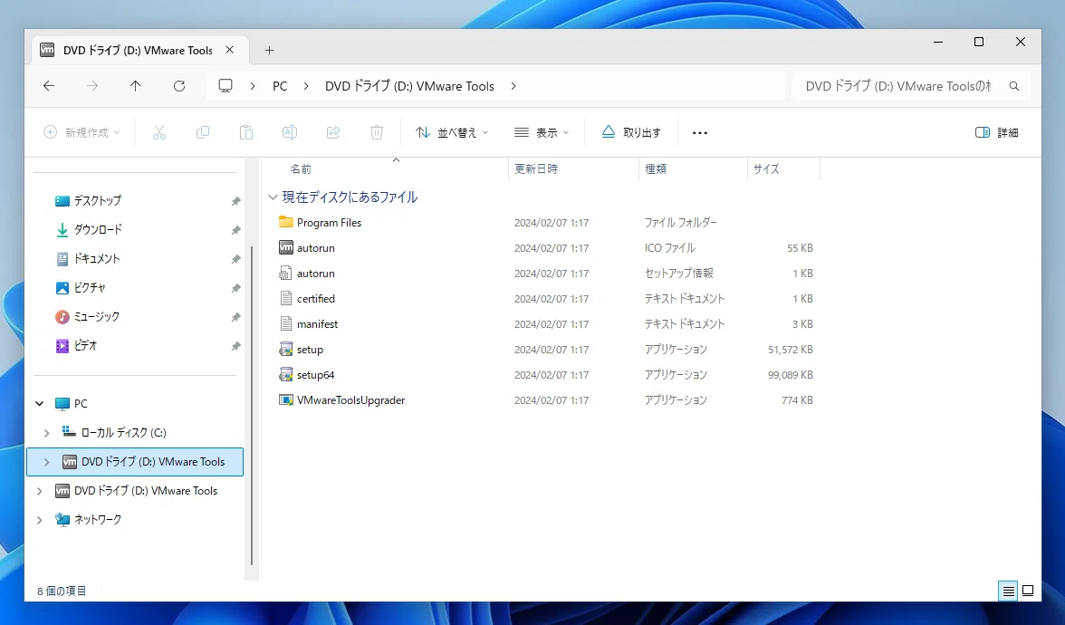Viewport: 1065px width, 625px height.
Task: Select ネットワーク in navigation tree
Action: (97, 520)
